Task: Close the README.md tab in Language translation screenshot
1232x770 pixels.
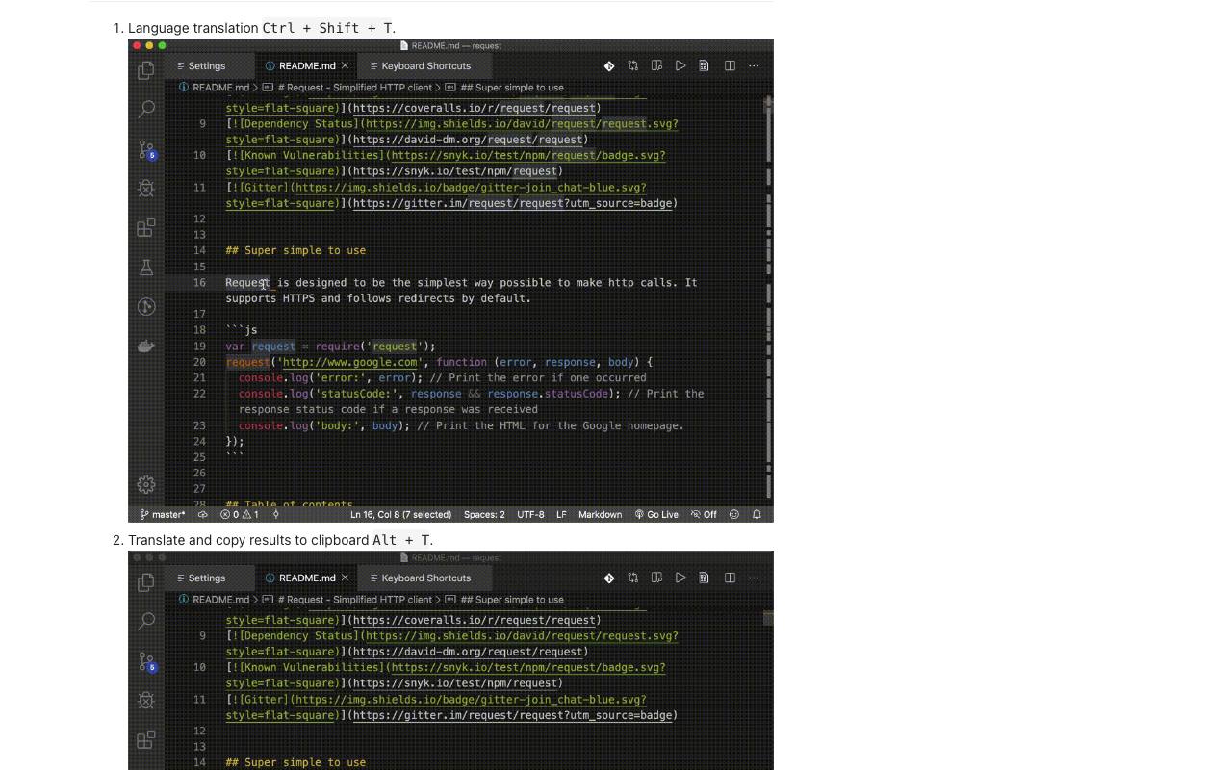Action: click(x=345, y=65)
